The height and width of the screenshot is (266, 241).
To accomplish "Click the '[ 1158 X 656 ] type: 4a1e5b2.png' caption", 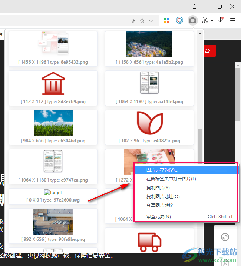I will (149, 62).
